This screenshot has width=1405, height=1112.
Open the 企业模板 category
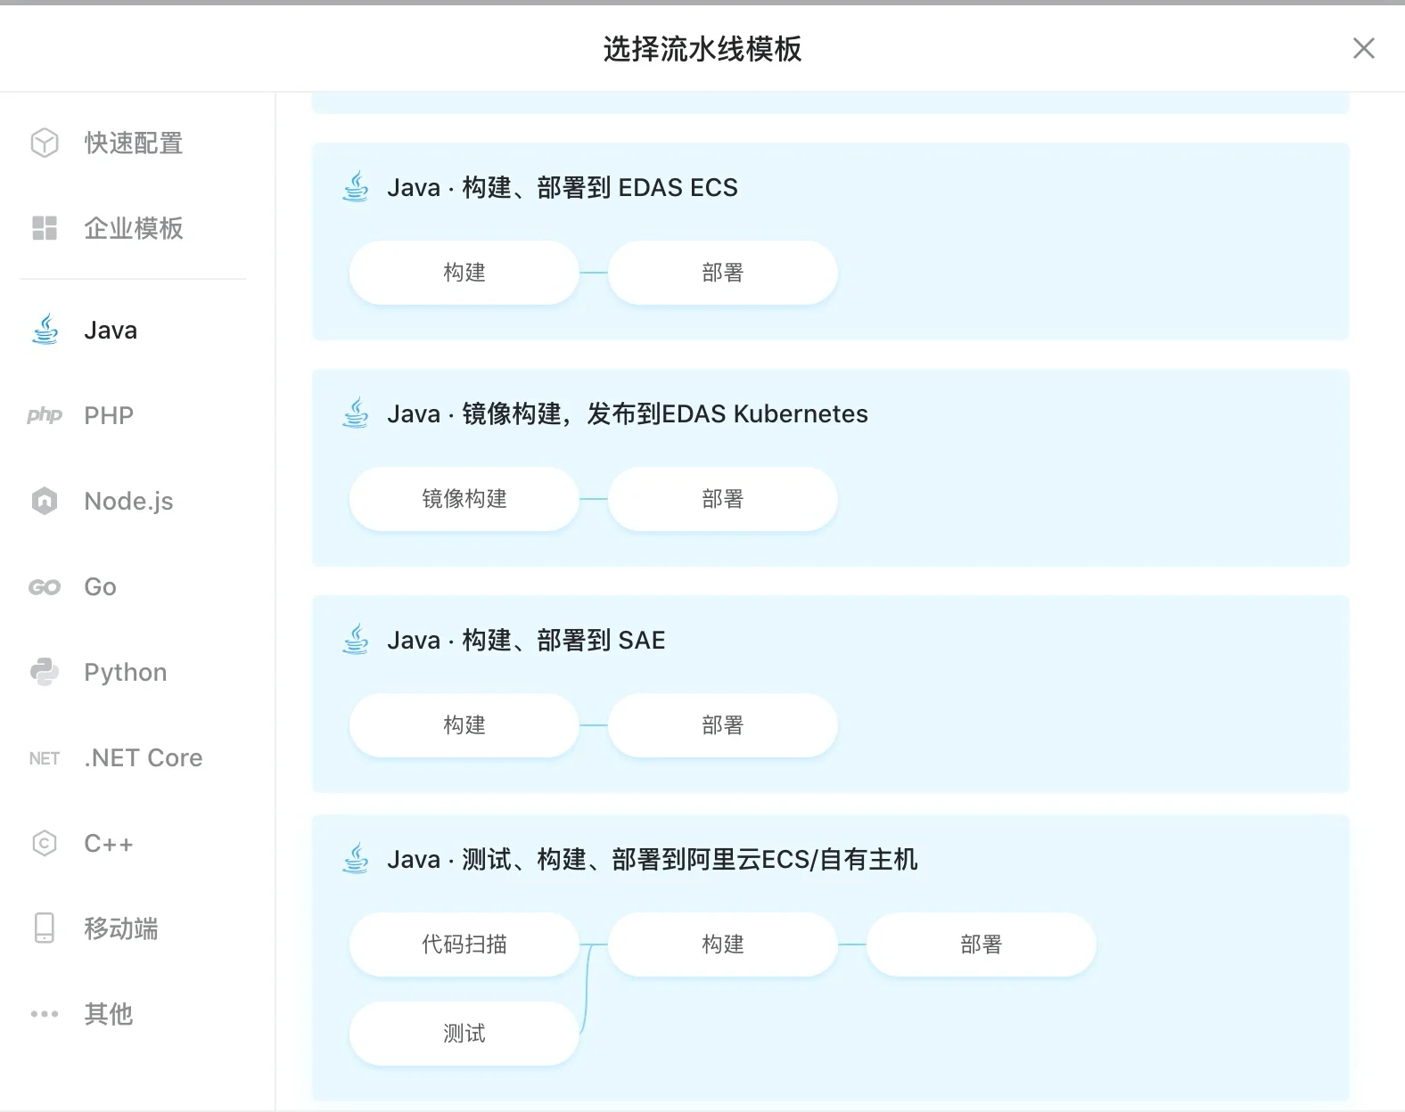click(x=134, y=228)
